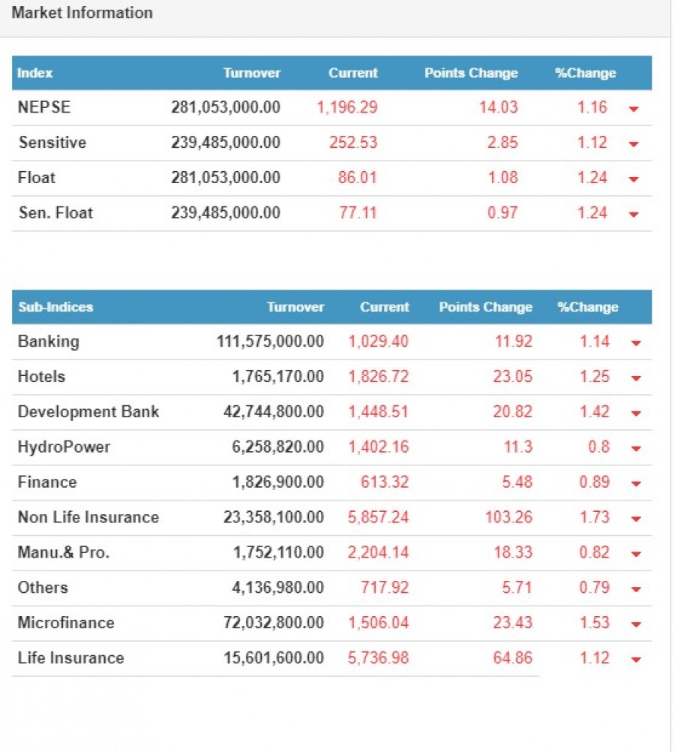Click the down arrow beside Sensitive index
This screenshot has height=752, width=675.
point(634,144)
